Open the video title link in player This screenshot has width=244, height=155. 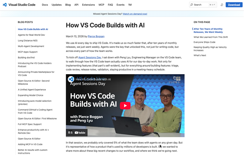point(93,79)
